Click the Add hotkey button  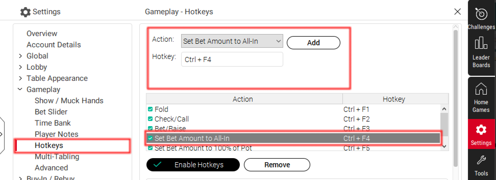coord(313,43)
